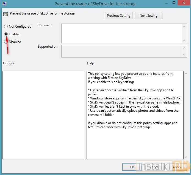Viewport: 191px width, 175px height.
Task: Click Comment box scroll up arrow
Action: pyautogui.click(x=184, y=27)
